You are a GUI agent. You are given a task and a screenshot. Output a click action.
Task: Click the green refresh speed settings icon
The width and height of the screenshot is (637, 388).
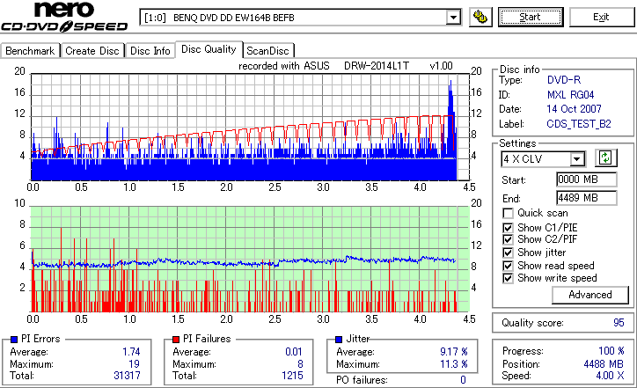pyautogui.click(x=605, y=157)
